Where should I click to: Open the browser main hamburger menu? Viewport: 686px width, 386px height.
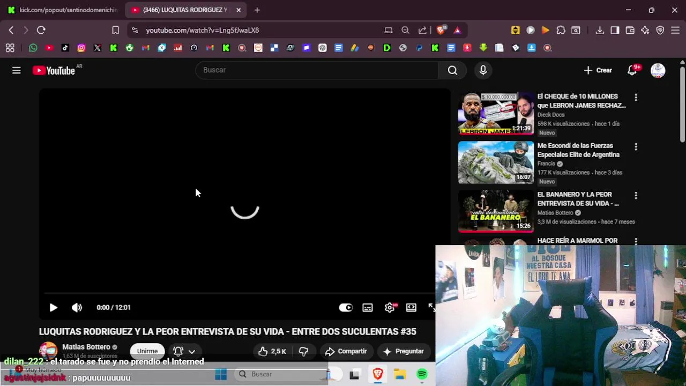(x=675, y=31)
